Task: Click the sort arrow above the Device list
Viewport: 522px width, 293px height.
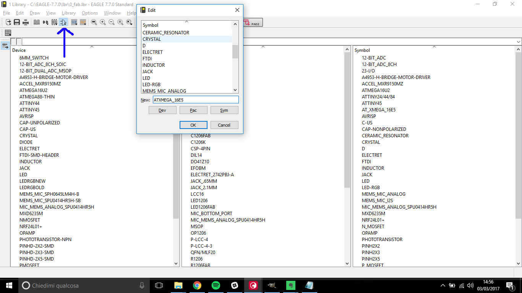Action: pyautogui.click(x=92, y=47)
